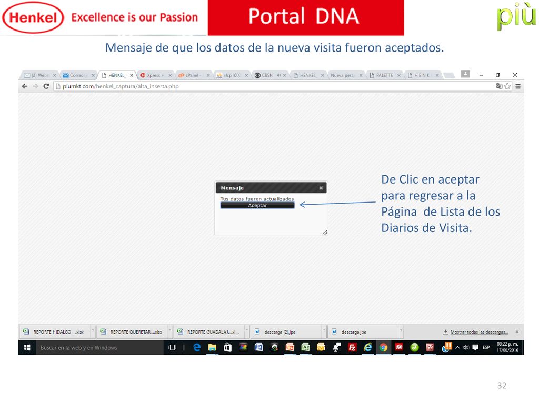
Task: Switch to the cPanel tab
Action: [192, 75]
